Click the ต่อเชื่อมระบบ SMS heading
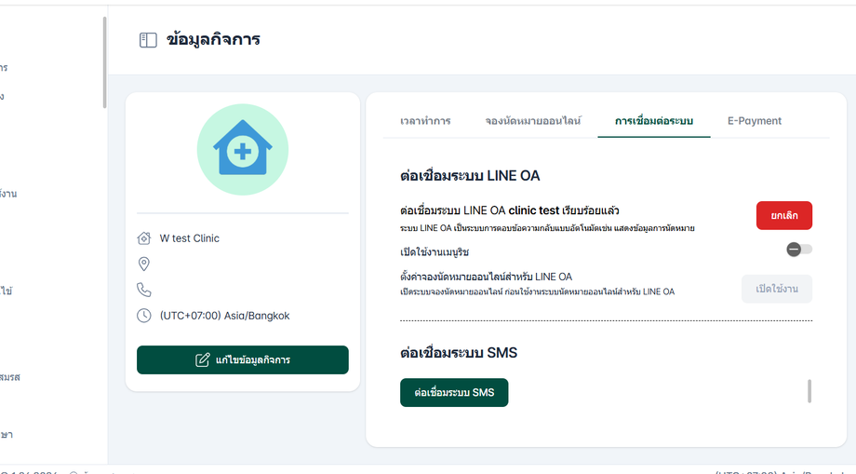856x474 pixels. tap(459, 353)
